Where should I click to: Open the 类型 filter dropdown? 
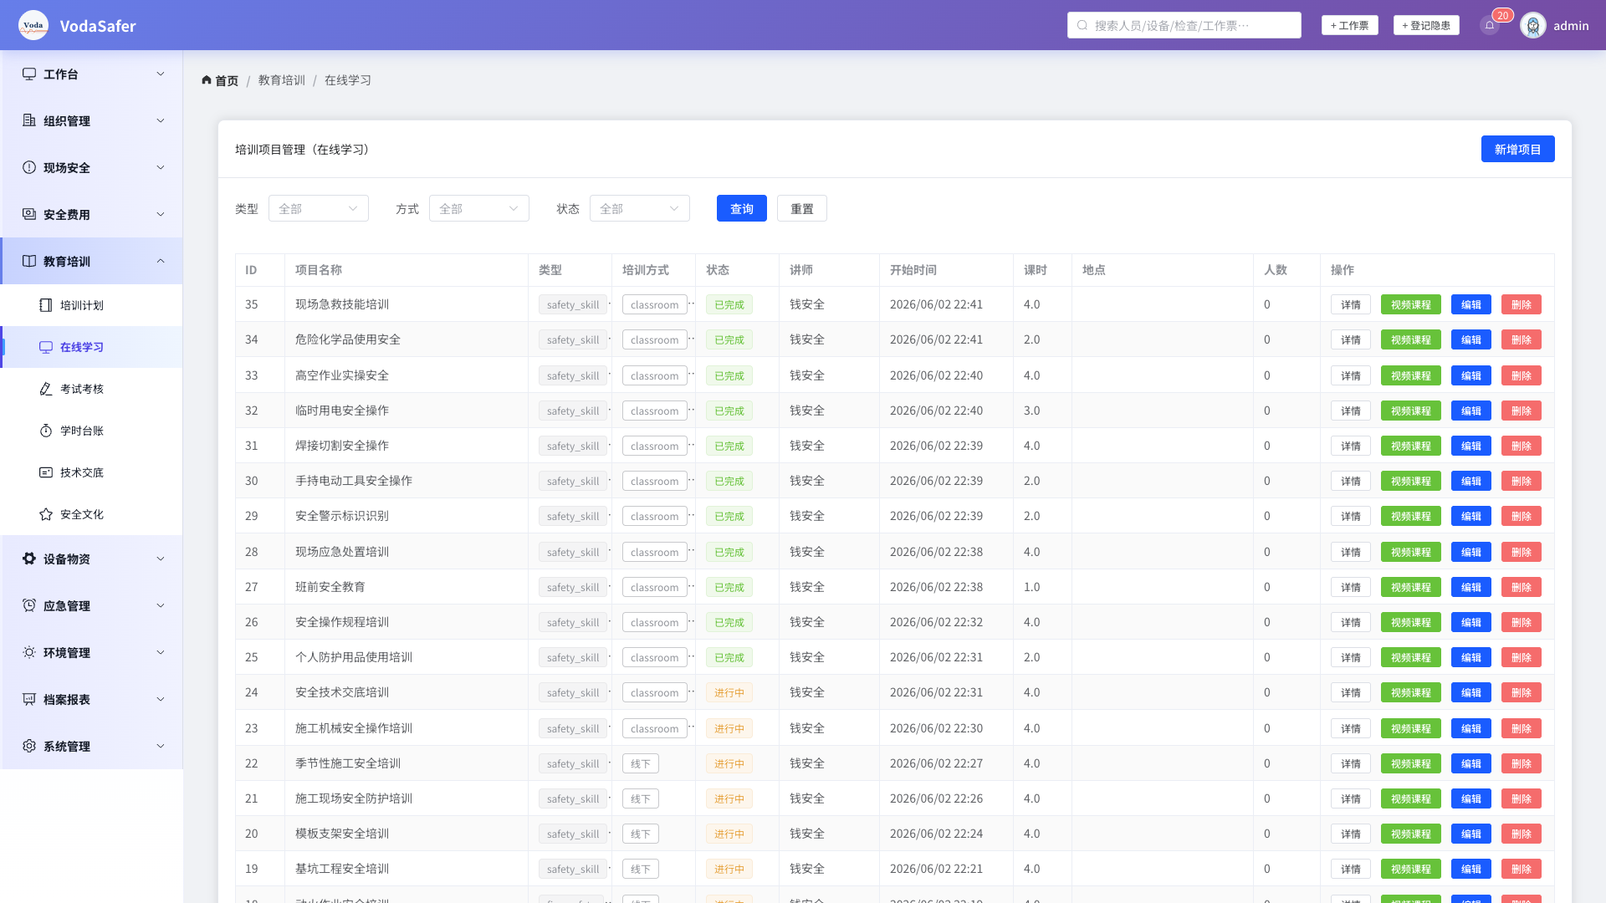(x=319, y=208)
